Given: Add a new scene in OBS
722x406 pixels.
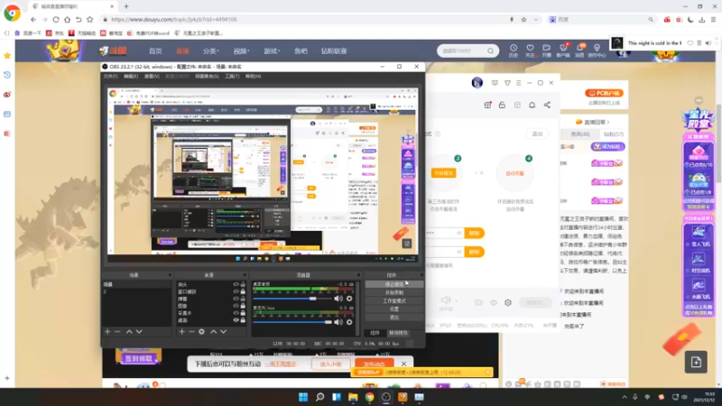Looking at the screenshot, I should [107, 331].
